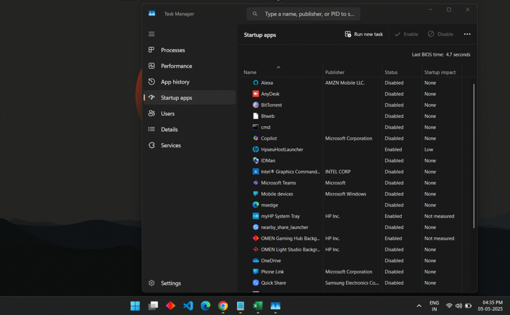
Task: Sort list by Publisher column
Action: click(335, 72)
